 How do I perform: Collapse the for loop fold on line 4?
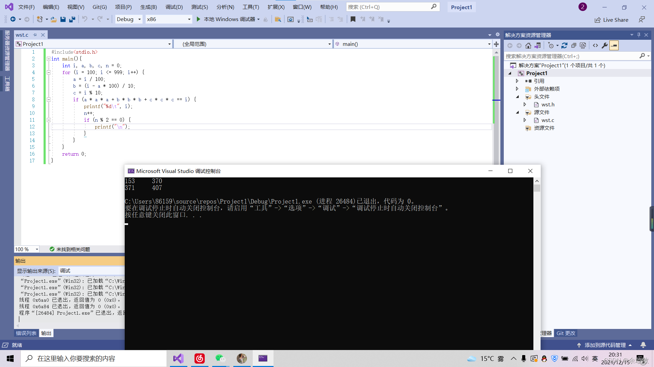pos(48,72)
